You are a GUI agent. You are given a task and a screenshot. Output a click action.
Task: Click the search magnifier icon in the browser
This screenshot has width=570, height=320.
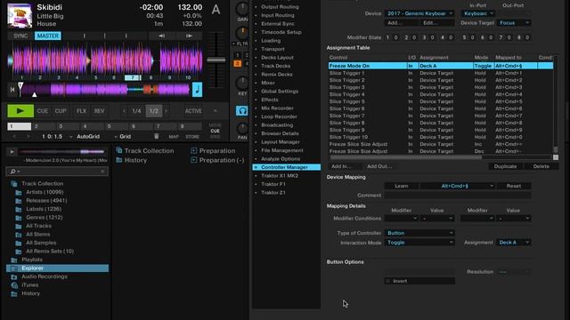pyautogui.click(x=13, y=172)
